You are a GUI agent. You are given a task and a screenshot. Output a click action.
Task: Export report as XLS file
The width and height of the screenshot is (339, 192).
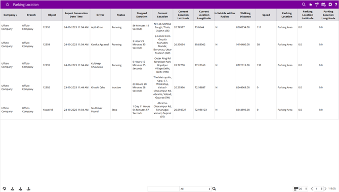13,189
